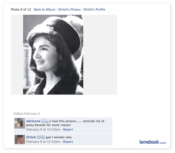Click blurred surname beside Shiloh

pyautogui.click(x=41, y=137)
